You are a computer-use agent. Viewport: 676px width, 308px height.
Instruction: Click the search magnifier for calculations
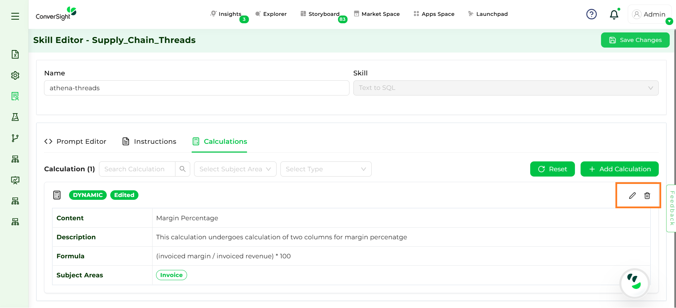point(182,169)
